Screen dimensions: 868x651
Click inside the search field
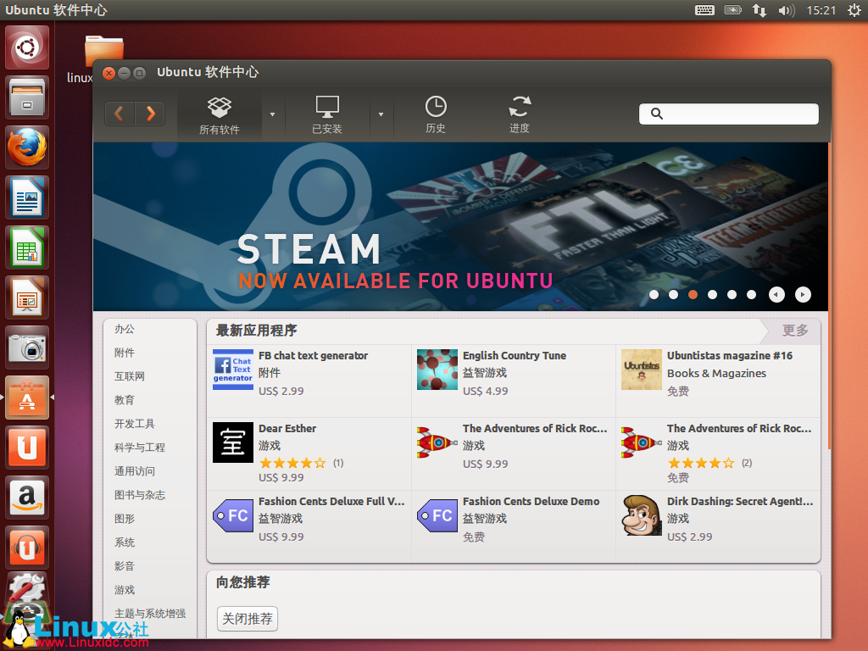(x=727, y=113)
